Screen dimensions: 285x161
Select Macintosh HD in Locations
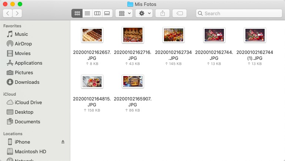30,151
